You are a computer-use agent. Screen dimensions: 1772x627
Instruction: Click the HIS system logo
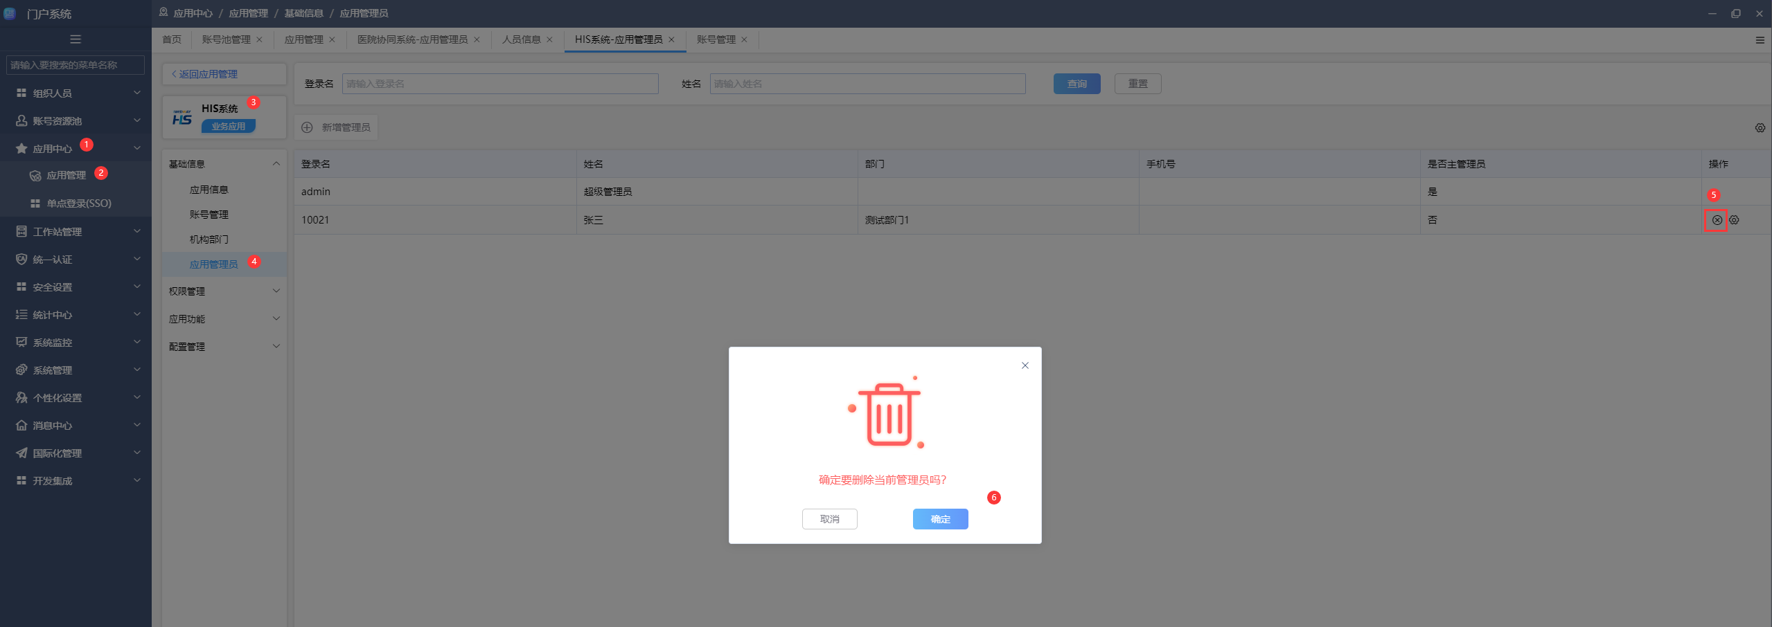182,118
